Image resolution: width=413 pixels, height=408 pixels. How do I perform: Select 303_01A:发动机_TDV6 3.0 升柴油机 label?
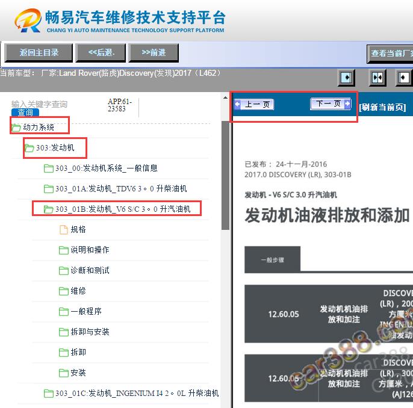tap(121, 189)
